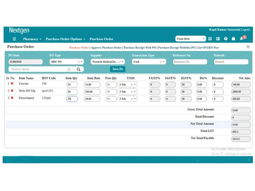Select Purchase Order in the navbar
This screenshot has height=191, width=255.
[101, 39]
